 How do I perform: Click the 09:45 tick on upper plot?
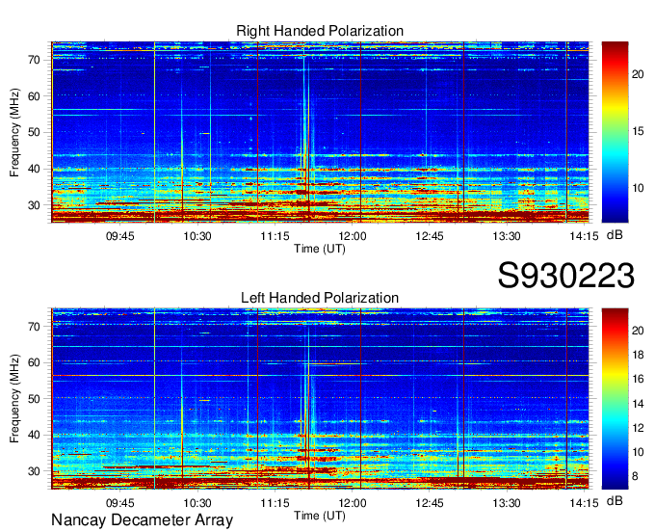point(119,236)
